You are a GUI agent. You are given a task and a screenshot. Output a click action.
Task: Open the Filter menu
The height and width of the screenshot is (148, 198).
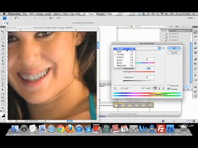[66, 14]
